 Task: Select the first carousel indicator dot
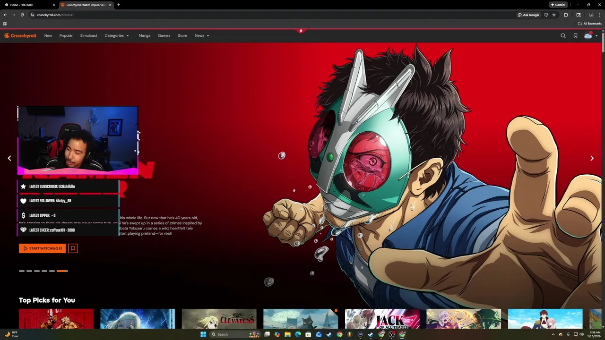[x=22, y=271]
